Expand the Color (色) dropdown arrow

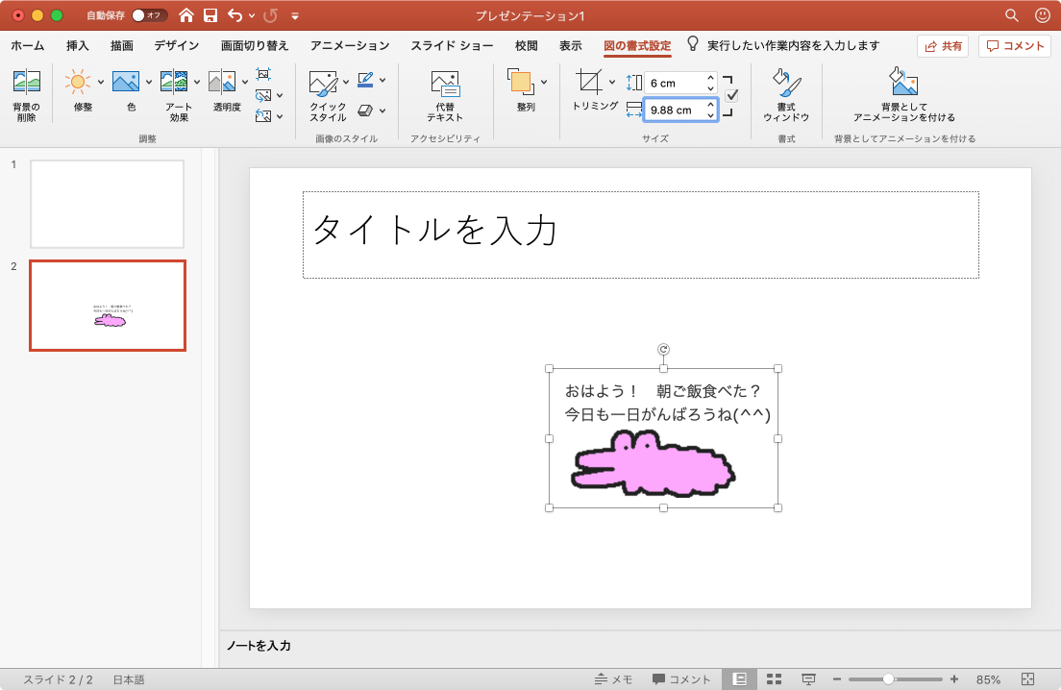point(149,82)
